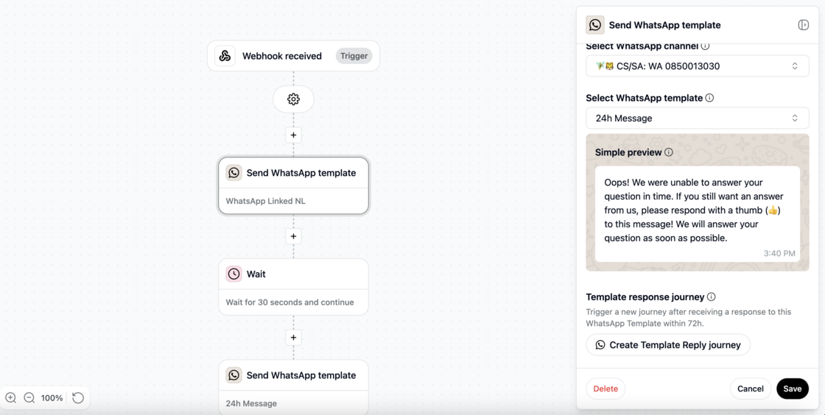Click the webhook icon on the trigger node
Screen dimensions: 825x415
click(x=225, y=56)
